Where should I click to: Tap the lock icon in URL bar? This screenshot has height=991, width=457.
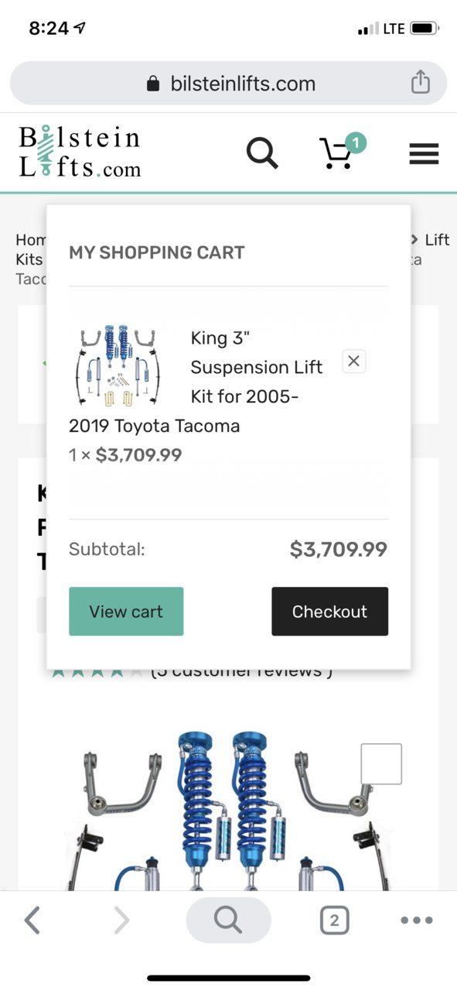tap(153, 83)
